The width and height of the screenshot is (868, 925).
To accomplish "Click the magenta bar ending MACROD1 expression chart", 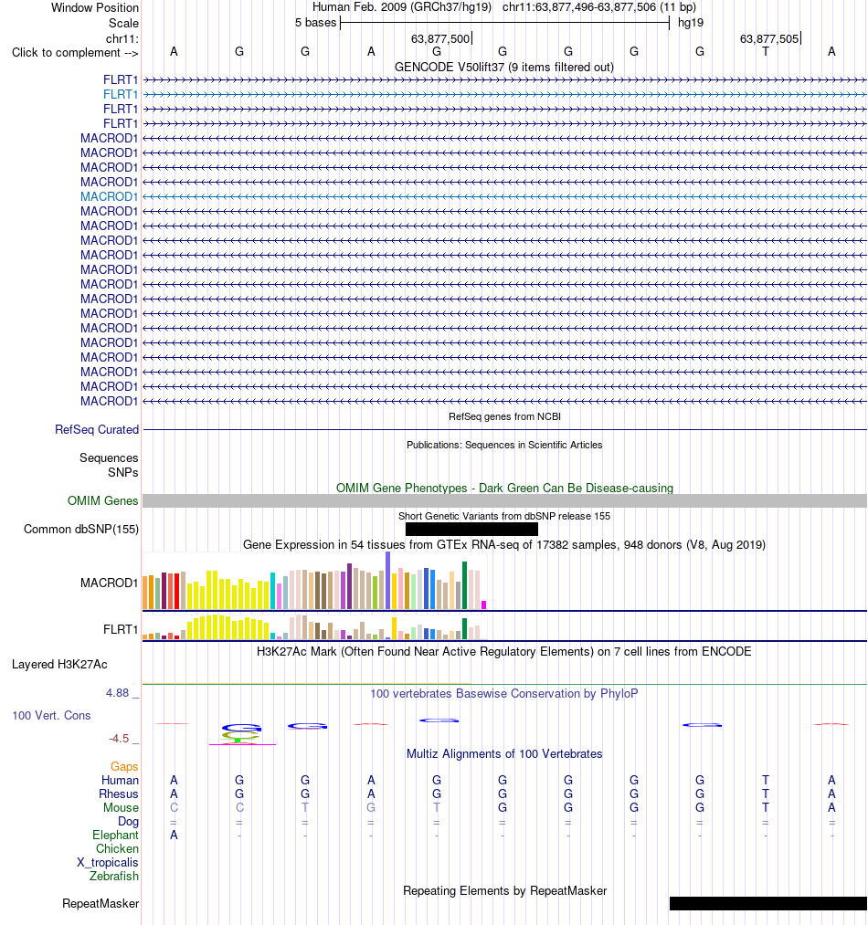I will (x=484, y=604).
